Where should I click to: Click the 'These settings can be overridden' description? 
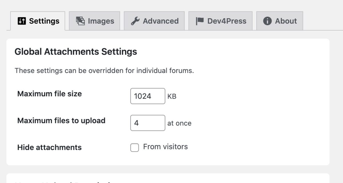[104, 70]
